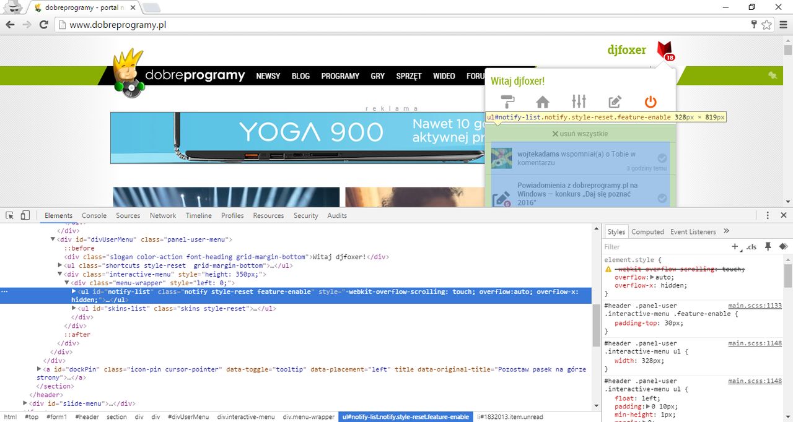Open NEWSY in site navigation

pos(268,76)
